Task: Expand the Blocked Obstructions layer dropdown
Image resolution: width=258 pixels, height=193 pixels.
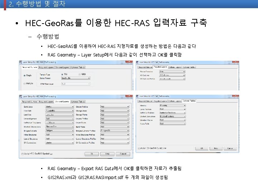Action: click(59, 127)
